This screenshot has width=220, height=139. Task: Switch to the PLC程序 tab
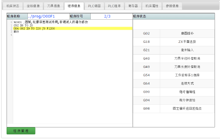pyautogui.click(x=115, y=6)
